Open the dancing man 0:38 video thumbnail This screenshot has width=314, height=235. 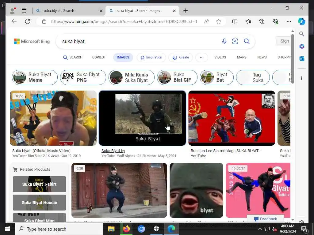[x=119, y=190]
